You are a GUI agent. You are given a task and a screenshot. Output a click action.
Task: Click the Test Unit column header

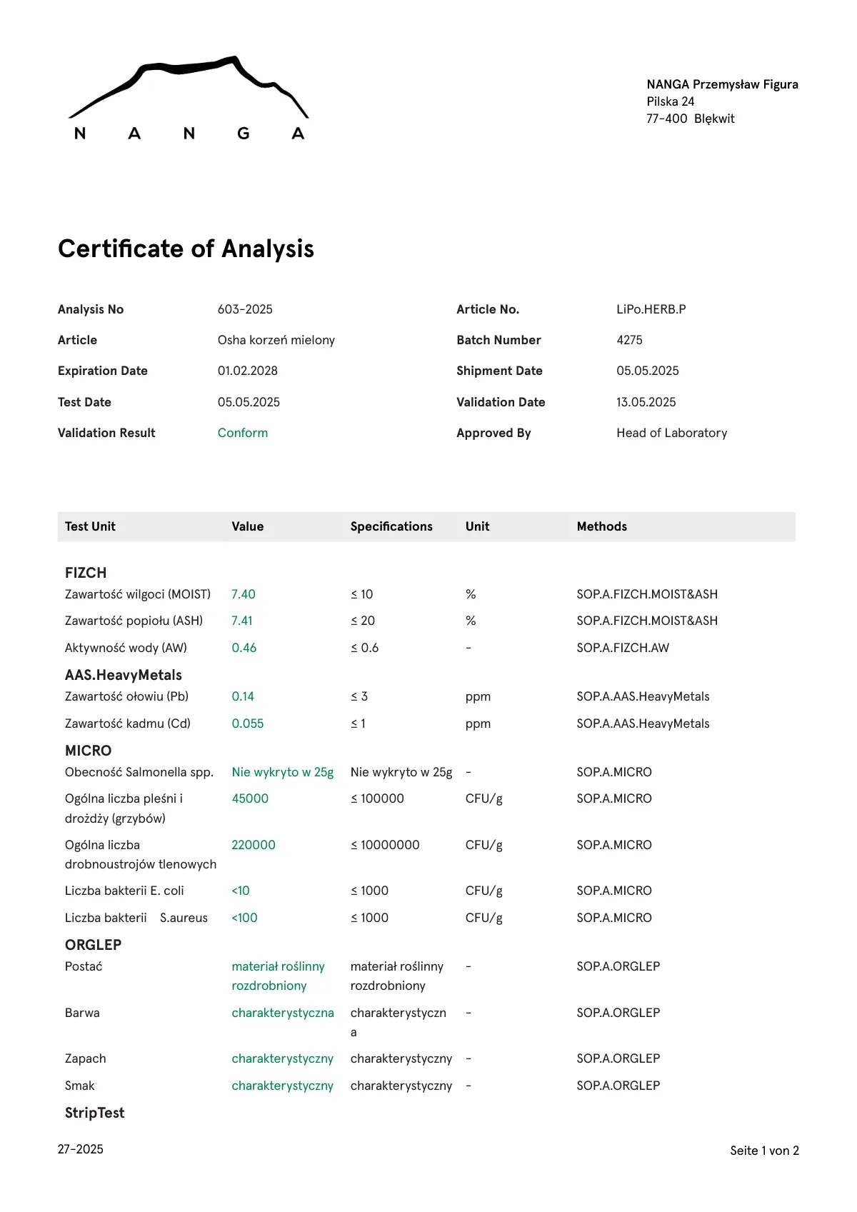point(90,526)
